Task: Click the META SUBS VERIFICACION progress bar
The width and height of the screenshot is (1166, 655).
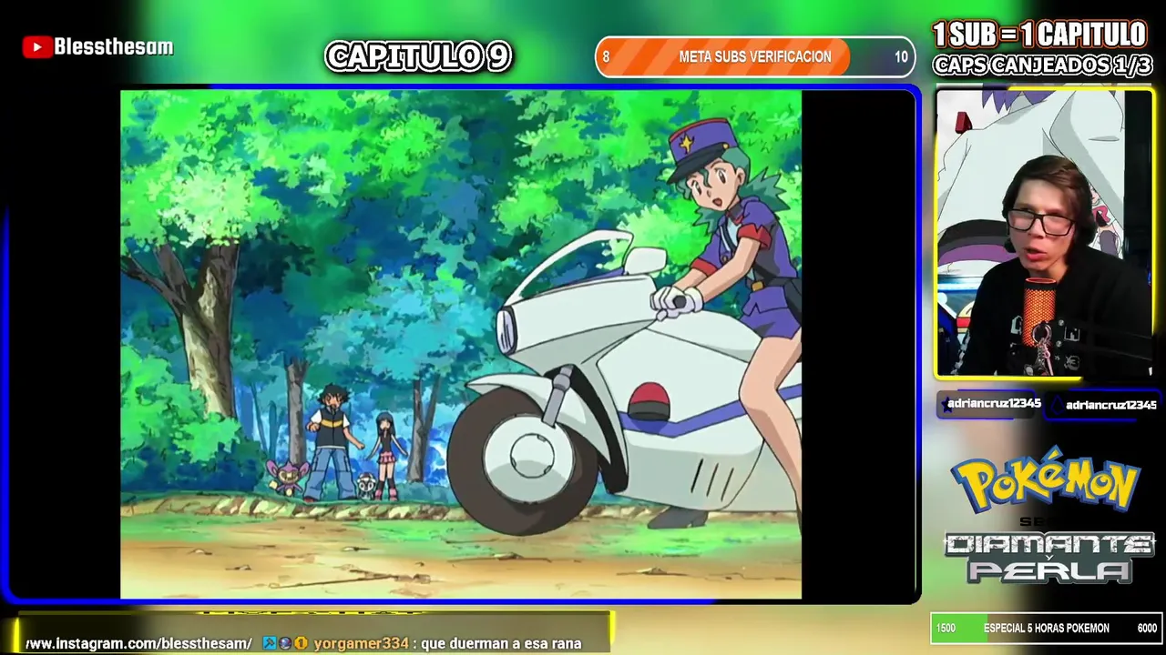Action: [x=755, y=56]
